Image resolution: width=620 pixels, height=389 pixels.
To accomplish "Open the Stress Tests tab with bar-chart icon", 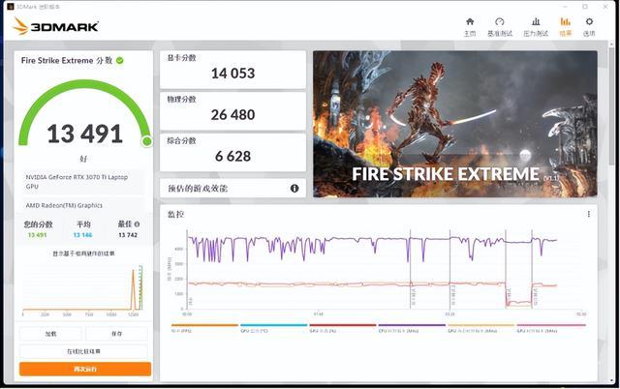I will coord(536,27).
